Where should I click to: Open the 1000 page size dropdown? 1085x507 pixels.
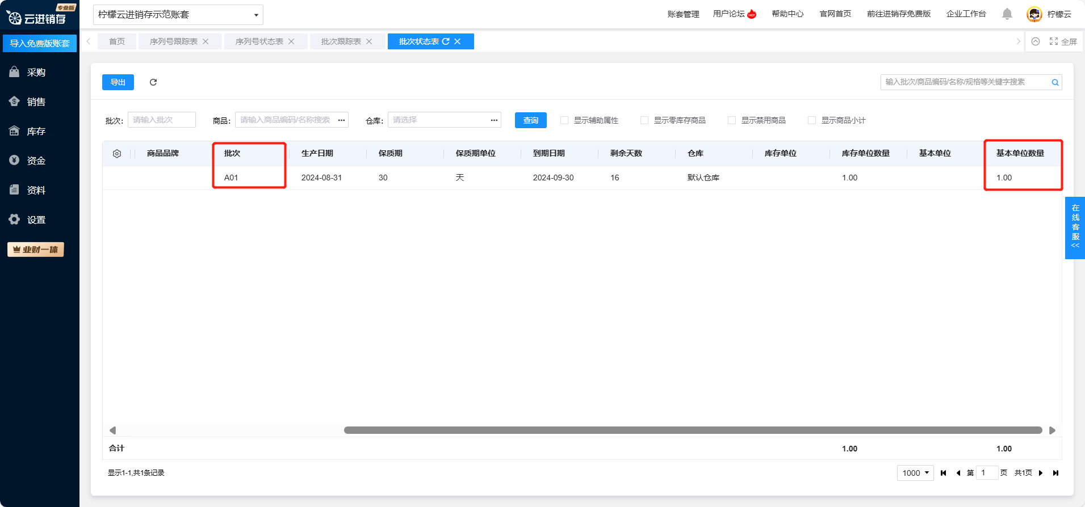click(x=915, y=473)
